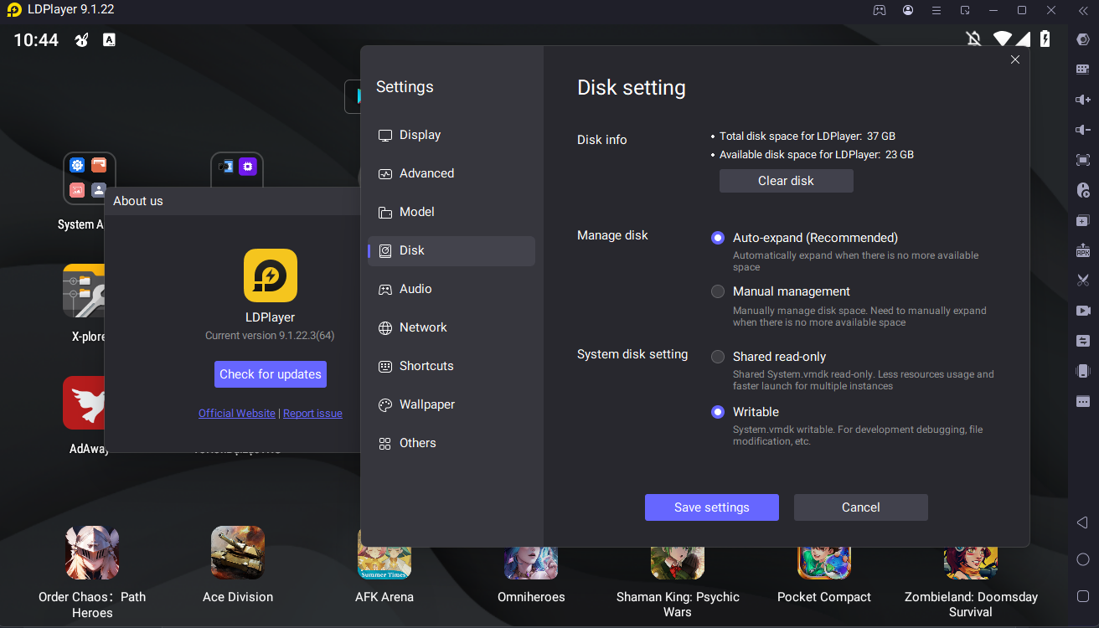
Task: Open keyboard mapping tool in sidebar
Action: (1082, 69)
